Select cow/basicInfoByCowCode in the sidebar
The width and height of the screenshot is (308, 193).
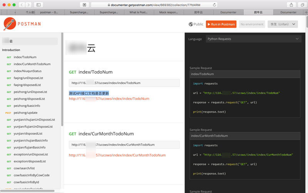point(32,175)
